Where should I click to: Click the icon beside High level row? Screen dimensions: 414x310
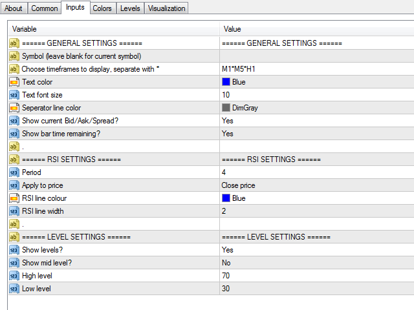(14, 276)
